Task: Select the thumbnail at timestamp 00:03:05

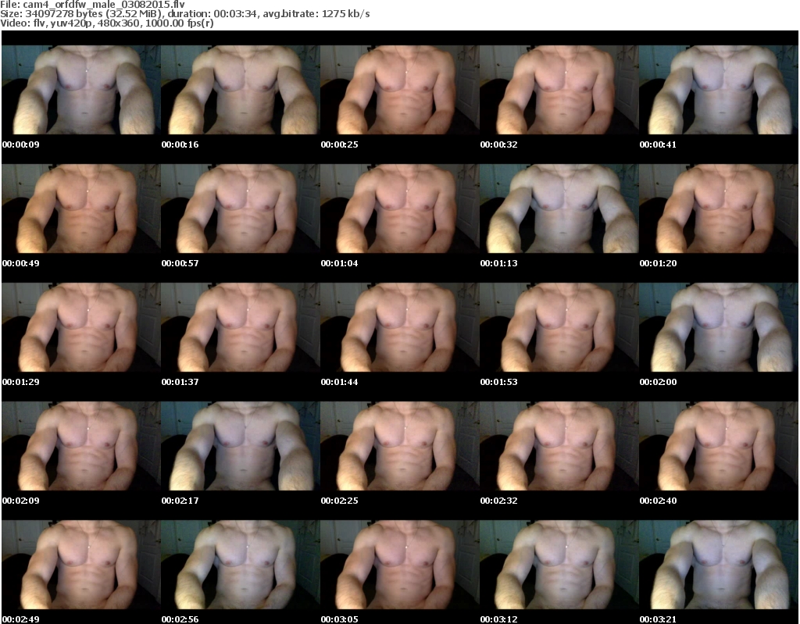Action: [399, 565]
